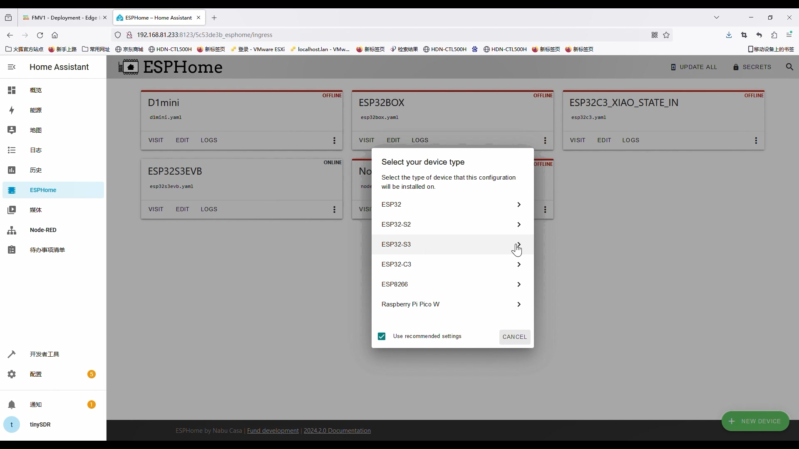The height and width of the screenshot is (449, 799).
Task: Go back with the browser back arrow
Action: (x=10, y=35)
